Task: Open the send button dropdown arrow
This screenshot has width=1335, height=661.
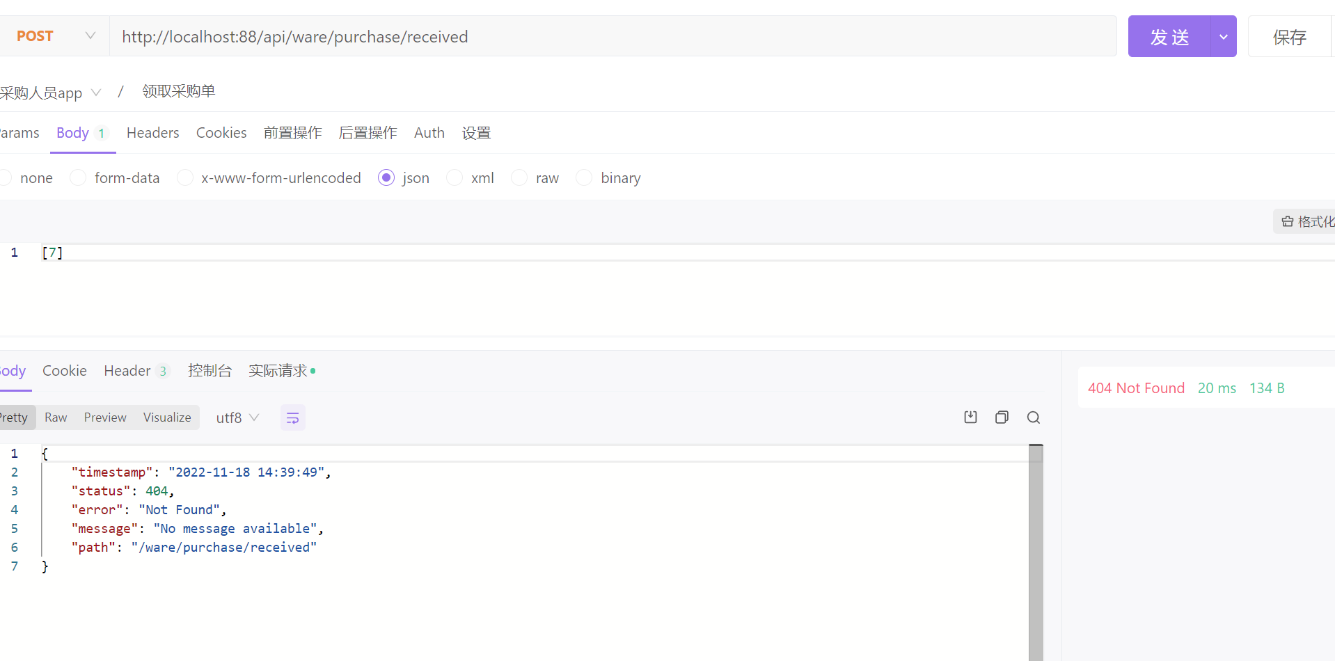Action: pos(1224,36)
